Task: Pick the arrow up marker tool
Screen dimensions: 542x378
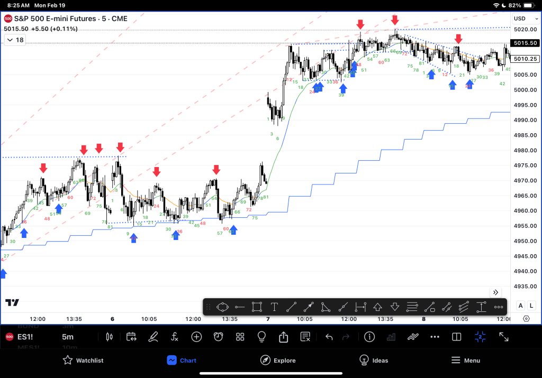Action: click(377, 307)
